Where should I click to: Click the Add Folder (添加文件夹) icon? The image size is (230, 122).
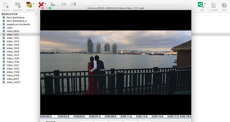point(18,5)
